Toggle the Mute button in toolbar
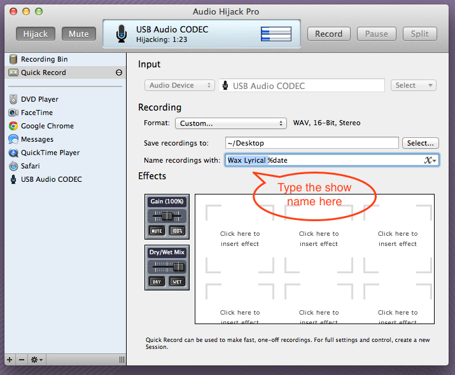 79,34
